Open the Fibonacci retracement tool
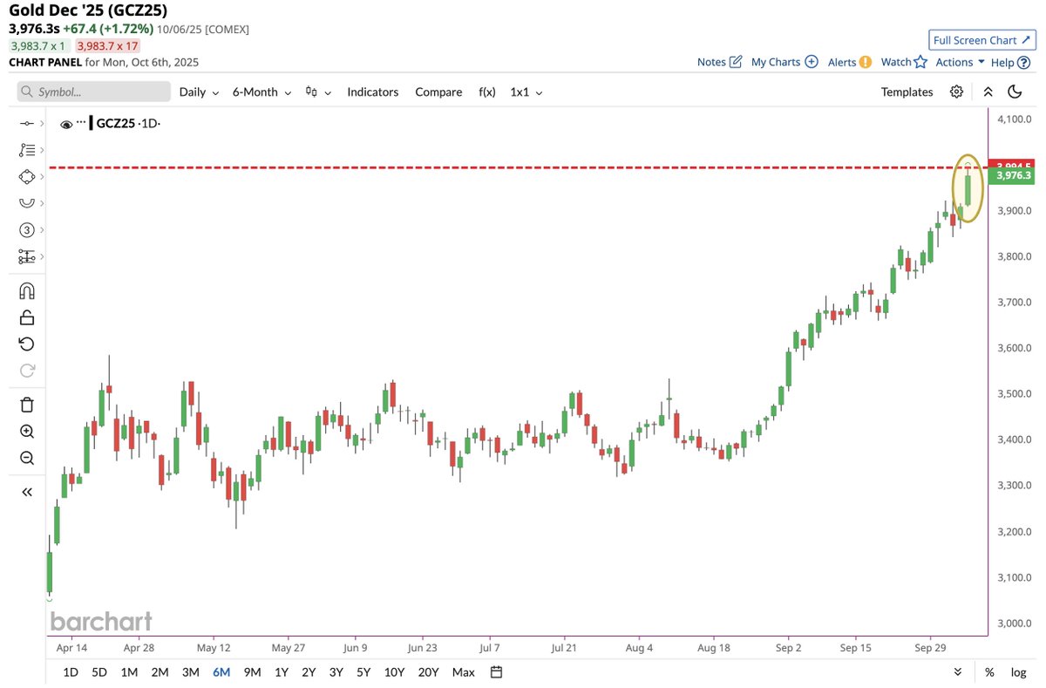1046x688 pixels. pyautogui.click(x=26, y=150)
